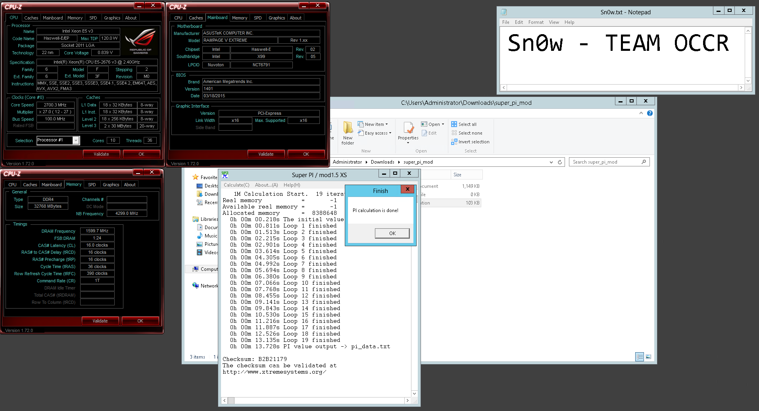Viewport: 759px width, 411px height.
Task: Click Select all in Explorer ribbon
Action: pyautogui.click(x=464, y=124)
